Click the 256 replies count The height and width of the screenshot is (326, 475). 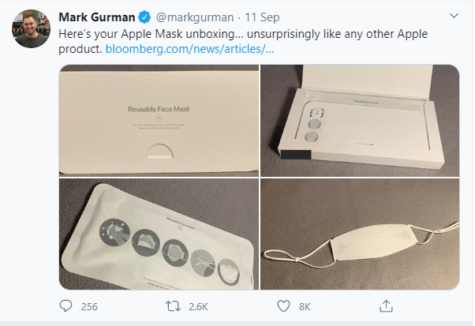point(89,306)
